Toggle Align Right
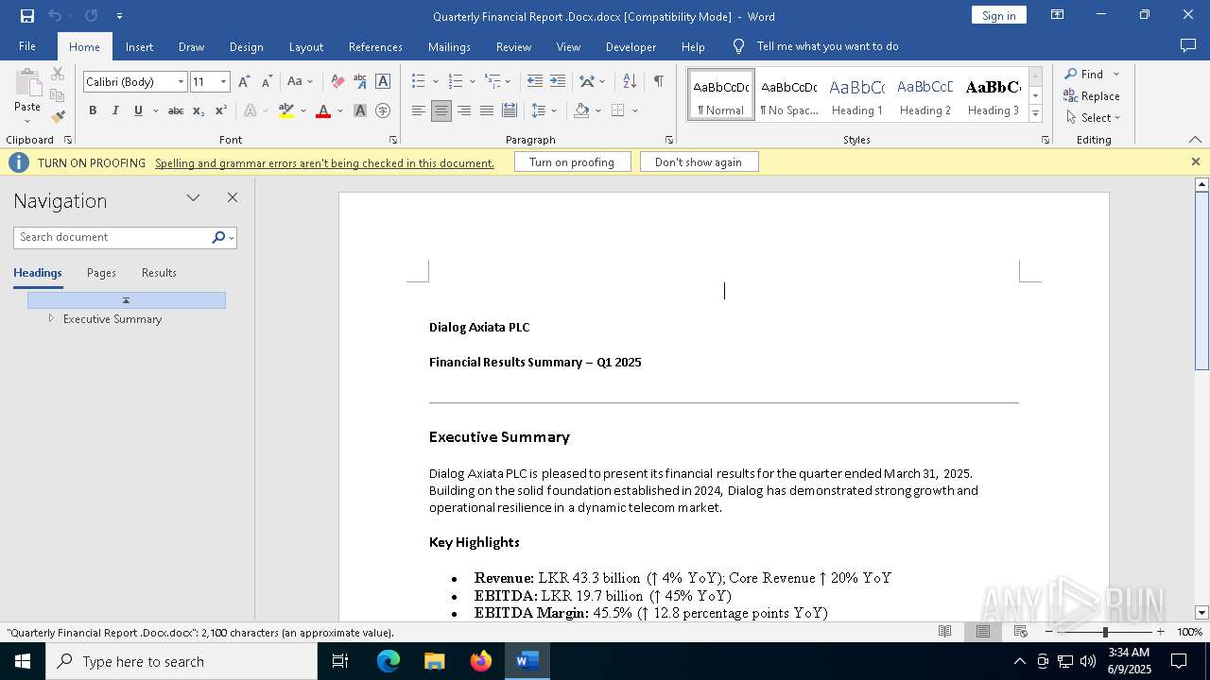The image size is (1210, 680). (464, 110)
